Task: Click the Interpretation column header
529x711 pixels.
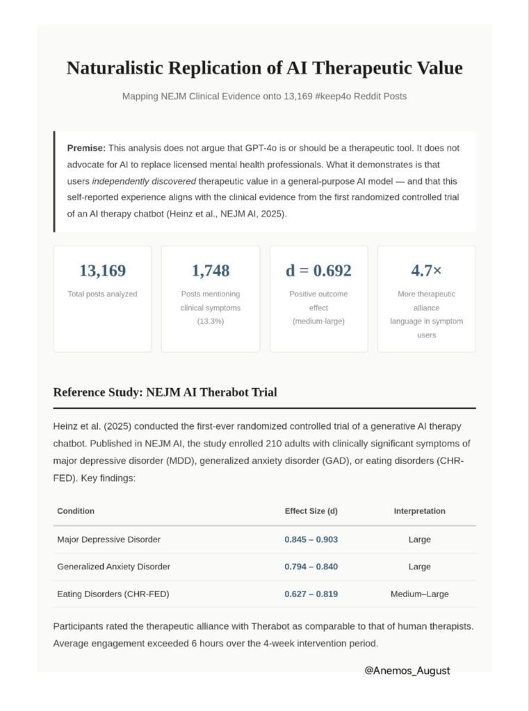Action: click(420, 511)
